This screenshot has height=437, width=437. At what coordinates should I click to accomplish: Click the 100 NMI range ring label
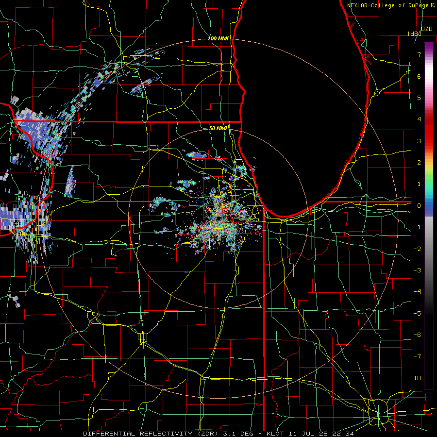click(218, 38)
